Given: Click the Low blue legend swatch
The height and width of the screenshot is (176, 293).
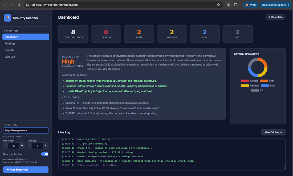Looking at the screenshot, I should pyautogui.click(x=265, y=85).
